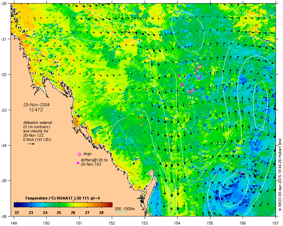The height and width of the screenshot is (226, 283).
Task: Click the '0.5m/s (1kt 12h)' scale text
Action: (37, 139)
